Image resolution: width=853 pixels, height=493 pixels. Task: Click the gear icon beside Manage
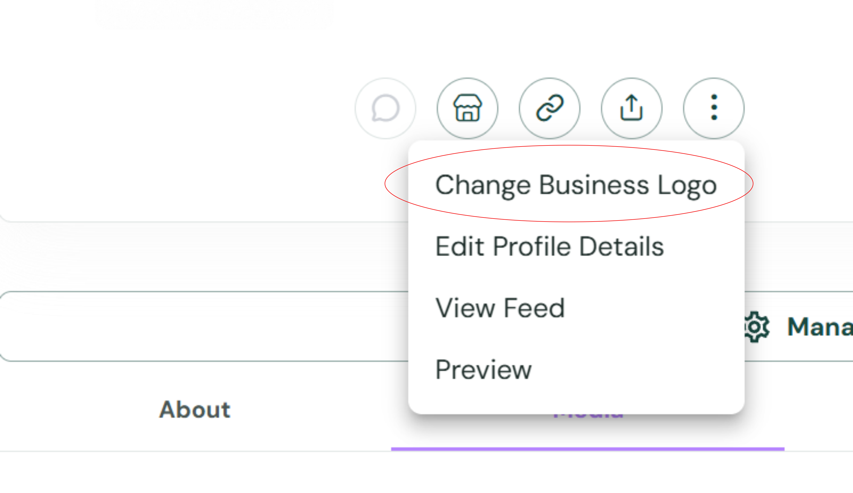[757, 327]
